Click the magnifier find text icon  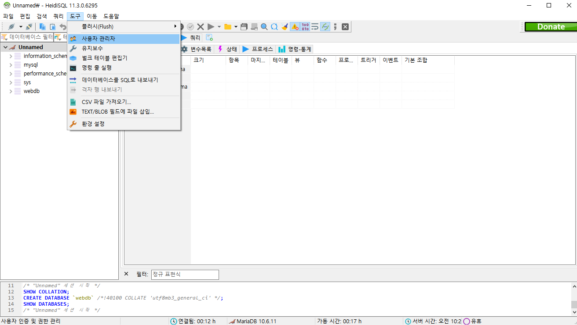coord(264,27)
